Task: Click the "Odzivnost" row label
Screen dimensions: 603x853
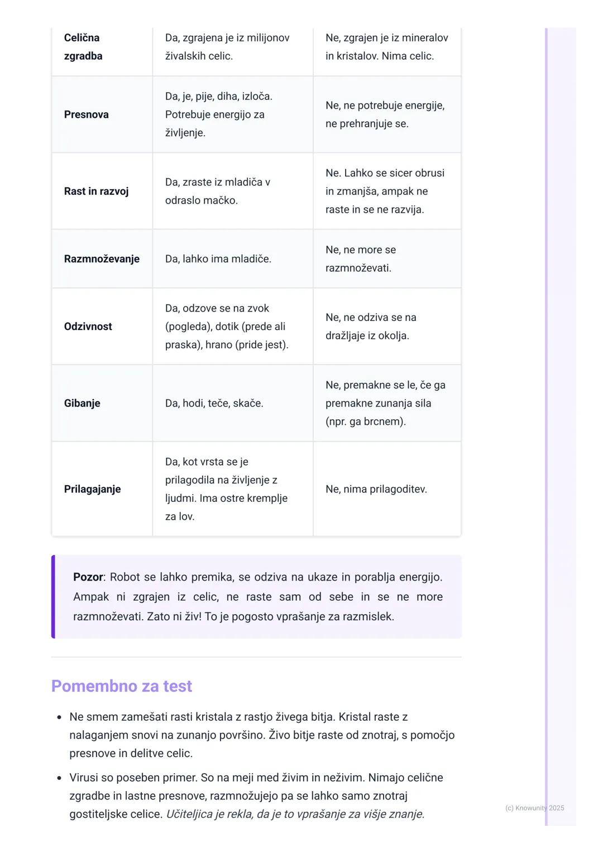Action: 88,327
